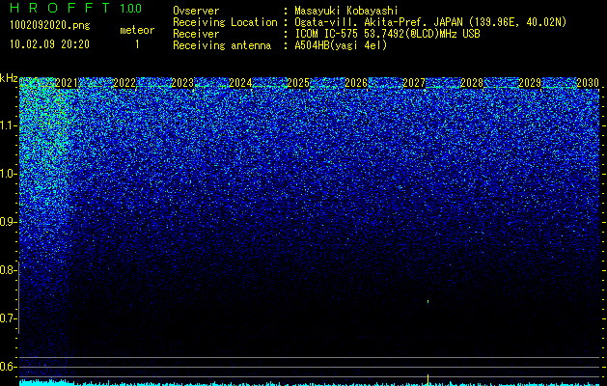Select the 1.0 kHz axis label

point(9,174)
